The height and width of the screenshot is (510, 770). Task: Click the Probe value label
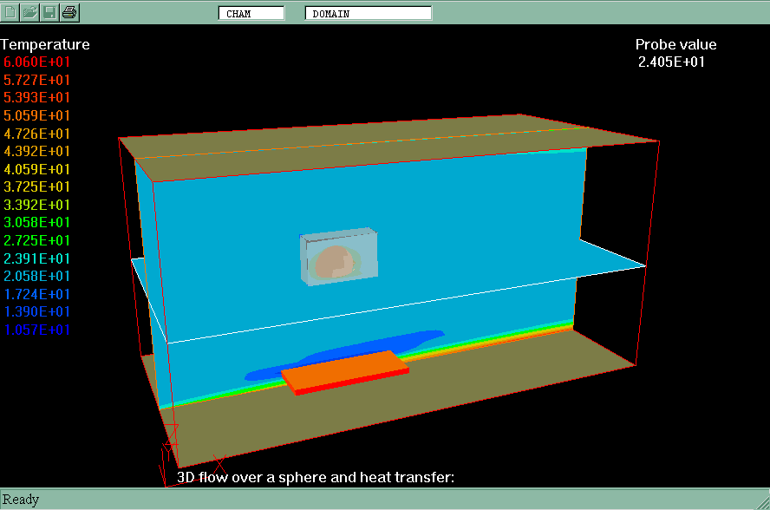tap(675, 45)
